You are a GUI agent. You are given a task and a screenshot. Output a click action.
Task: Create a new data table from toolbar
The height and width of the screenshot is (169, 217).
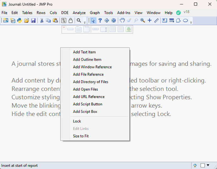click(x=6, y=20)
